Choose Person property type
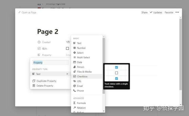The image size is (189, 116). [87, 67]
